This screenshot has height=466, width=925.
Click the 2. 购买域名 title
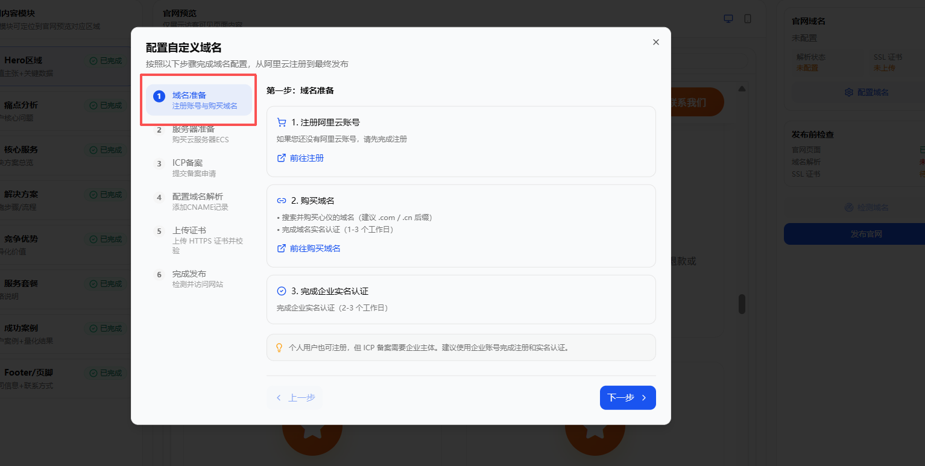point(313,201)
